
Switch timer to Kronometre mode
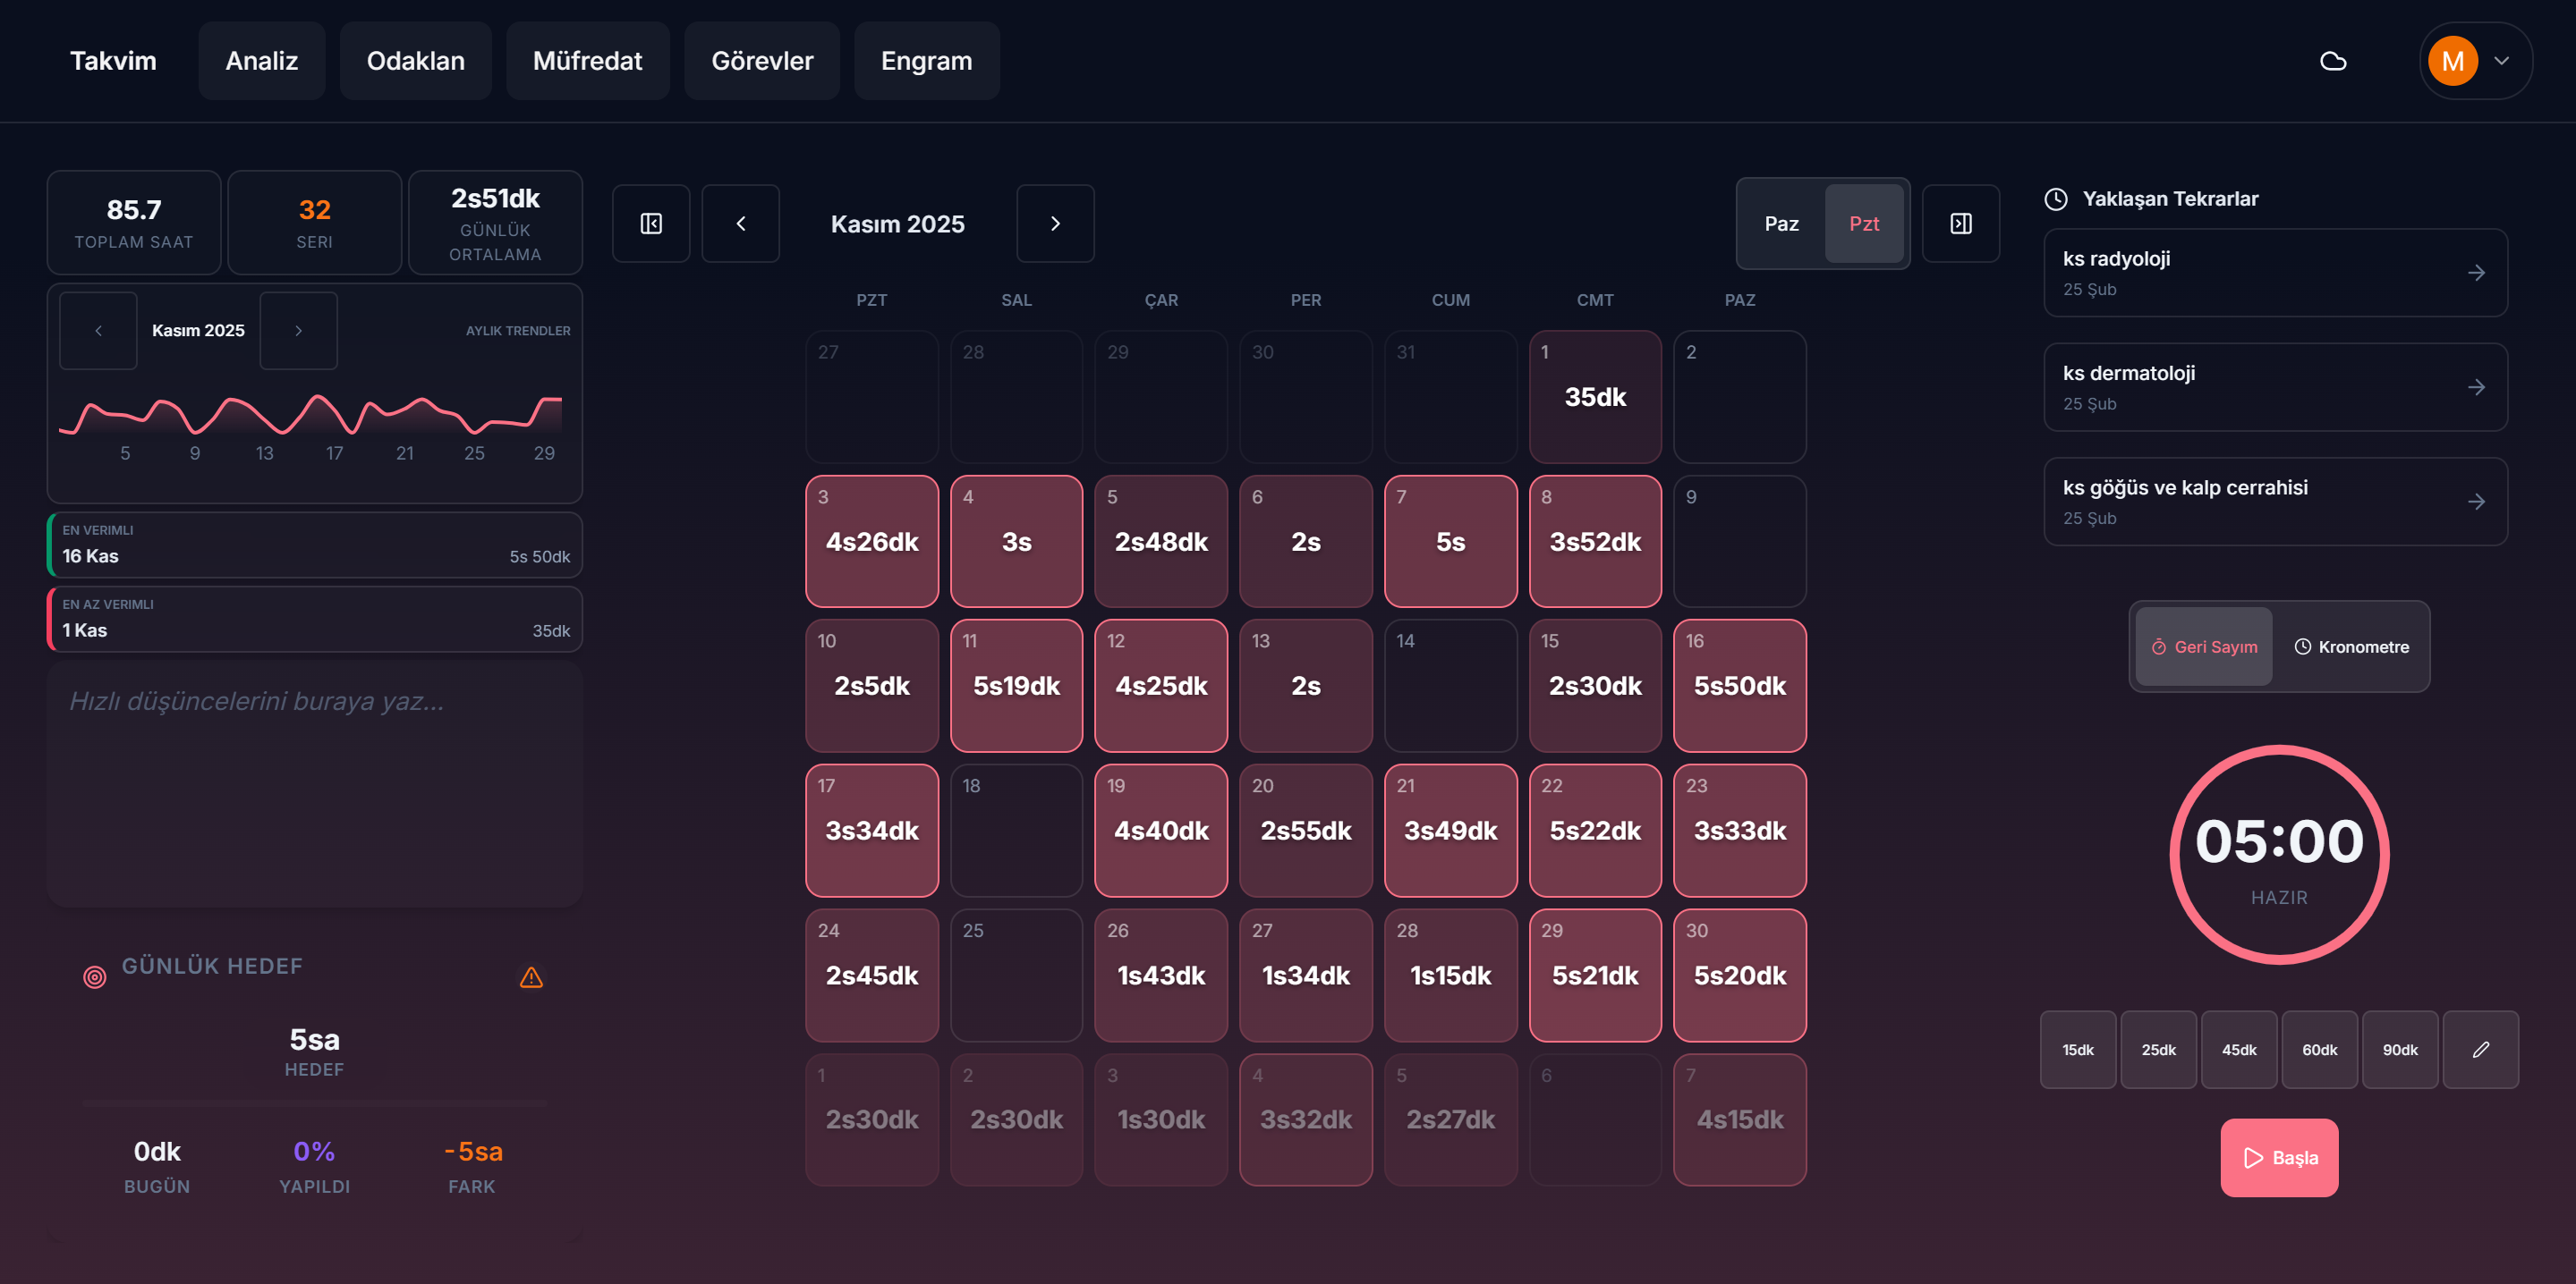click(2351, 646)
